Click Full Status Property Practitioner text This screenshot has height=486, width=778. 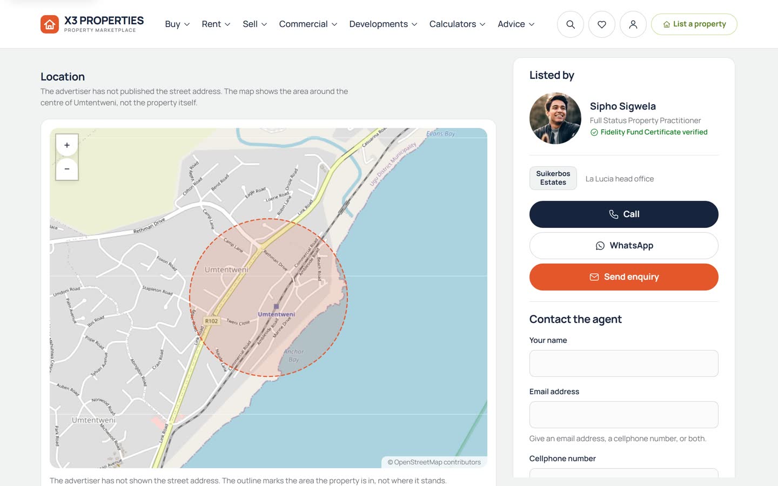click(x=645, y=120)
